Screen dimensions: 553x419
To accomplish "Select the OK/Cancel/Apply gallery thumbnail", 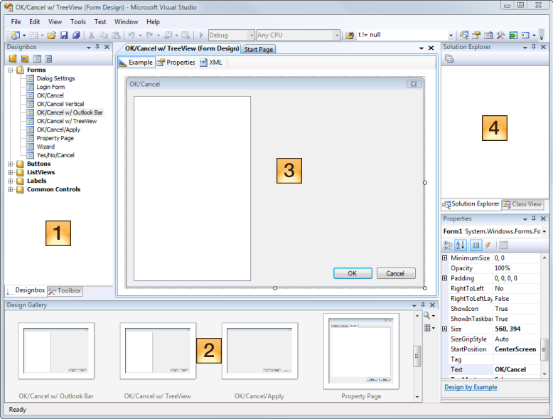I will 259,351.
